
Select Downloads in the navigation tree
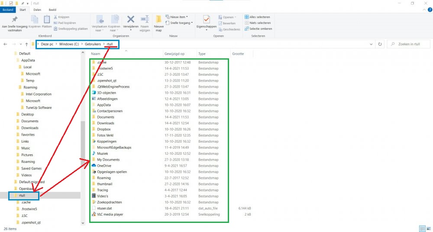pos(30,128)
